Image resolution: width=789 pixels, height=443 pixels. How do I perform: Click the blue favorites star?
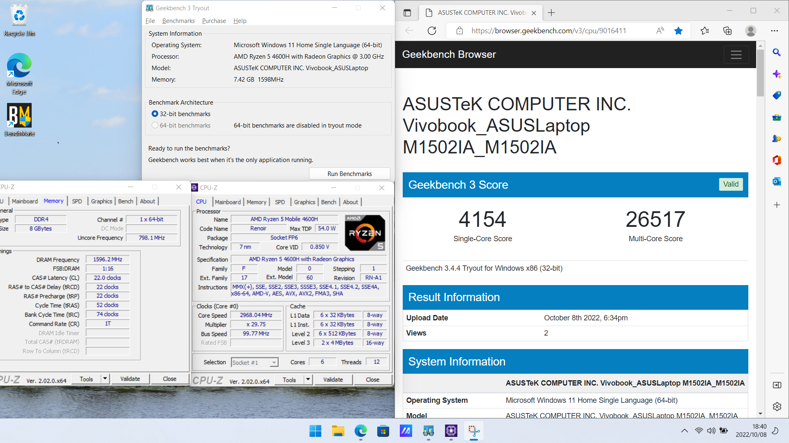click(x=678, y=31)
